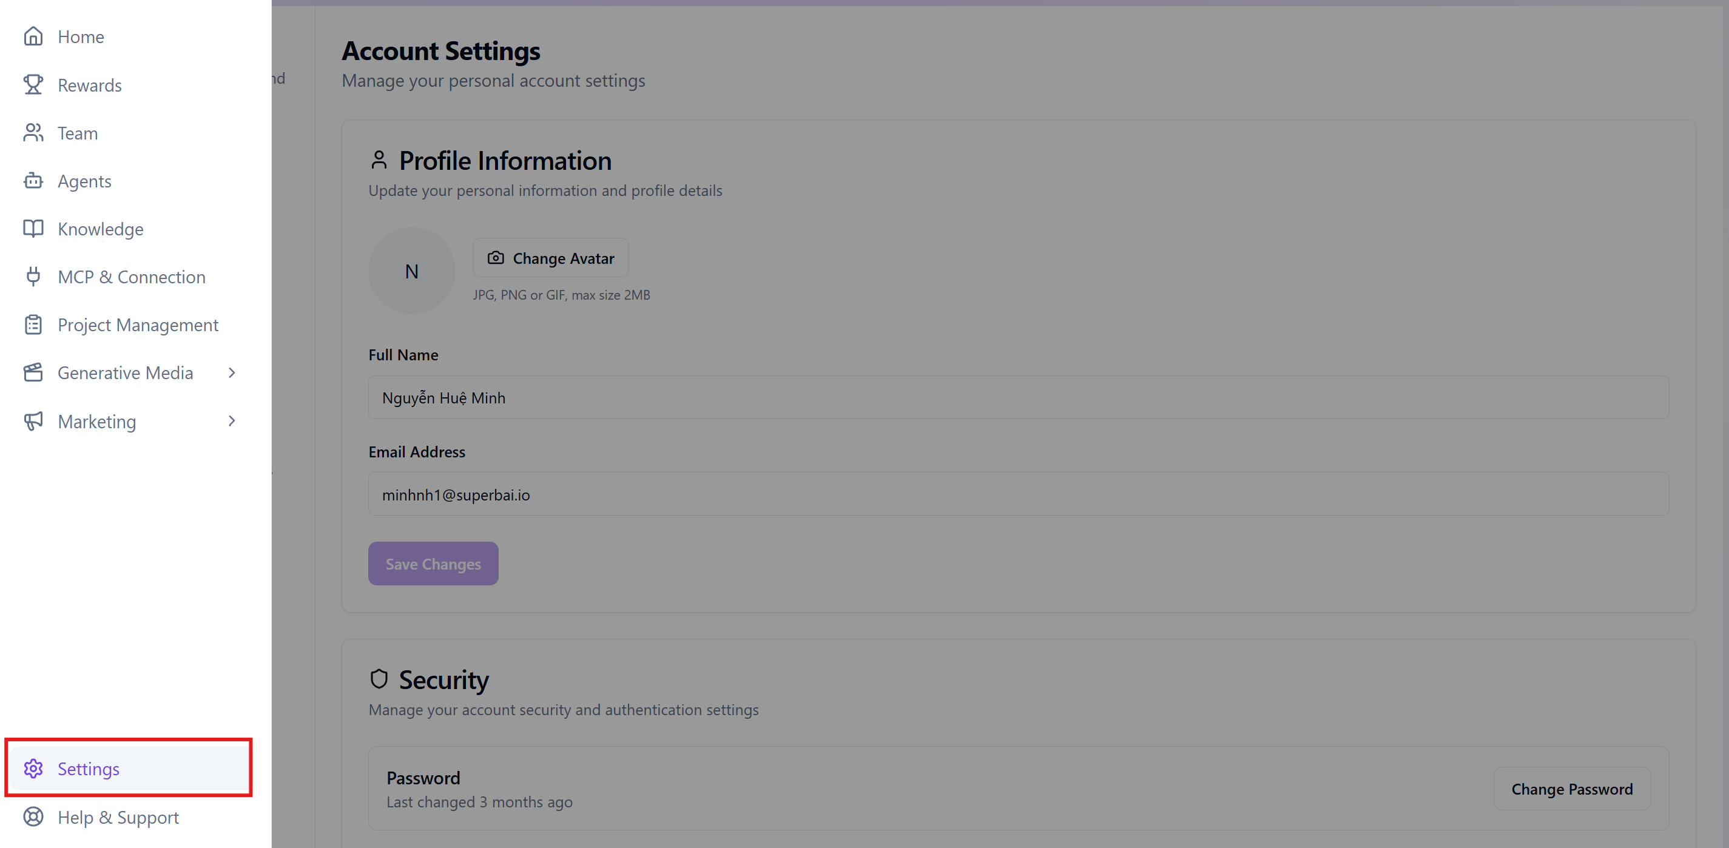Click the round N avatar thumbnail
Image resolution: width=1729 pixels, height=848 pixels.
[411, 271]
